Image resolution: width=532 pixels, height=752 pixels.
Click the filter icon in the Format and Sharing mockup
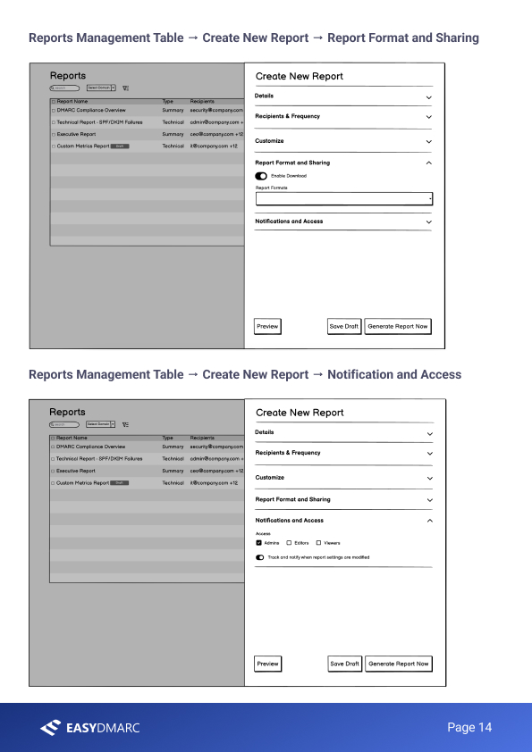(125, 88)
